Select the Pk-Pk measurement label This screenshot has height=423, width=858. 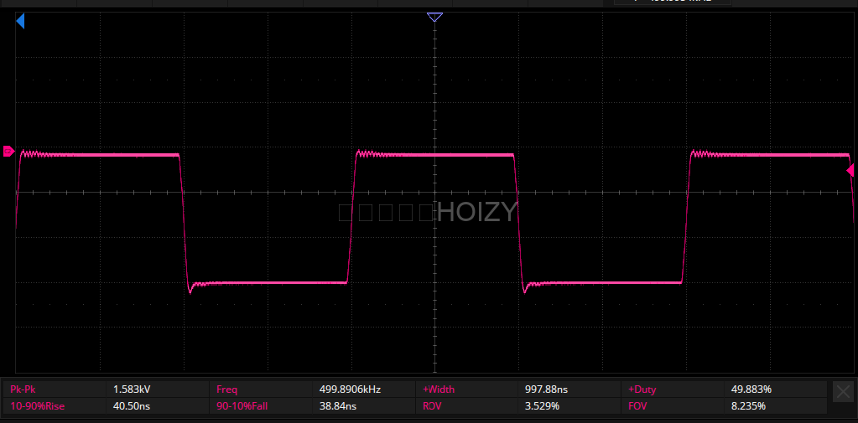click(23, 389)
